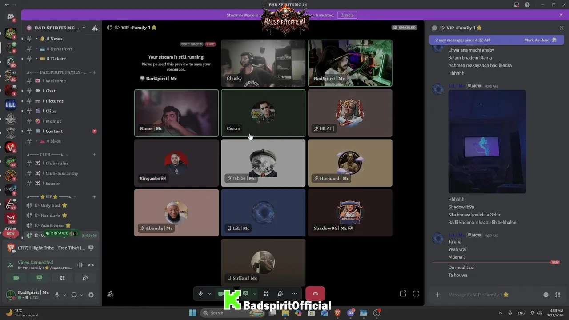Launch activities from the voice panel
Image resolution: width=569 pixels, height=320 pixels.
62,278
